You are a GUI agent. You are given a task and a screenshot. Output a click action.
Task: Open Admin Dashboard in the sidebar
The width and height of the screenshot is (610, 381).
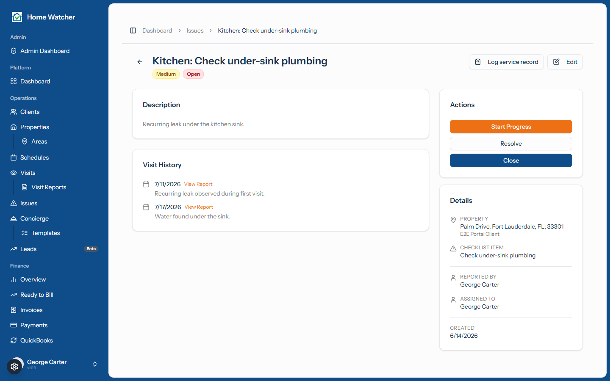(54, 51)
